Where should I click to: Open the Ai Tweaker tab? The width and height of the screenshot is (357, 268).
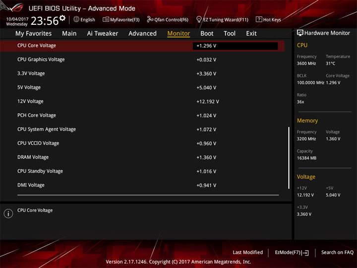(x=103, y=34)
